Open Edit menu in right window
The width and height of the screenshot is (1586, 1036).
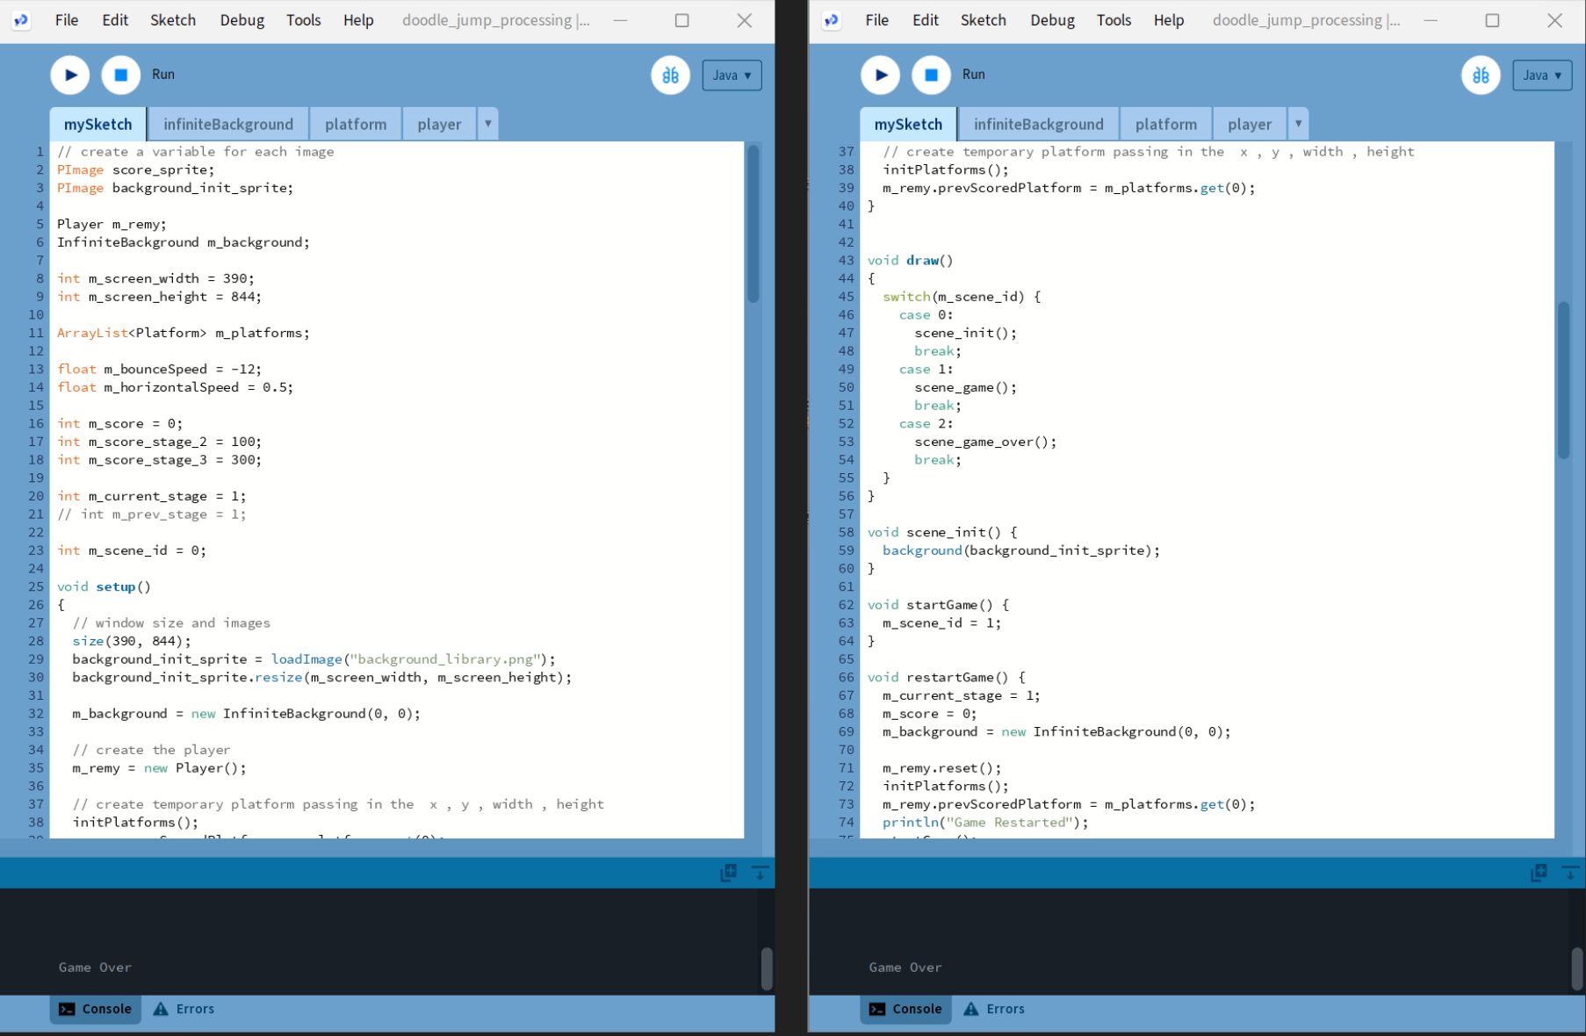point(926,20)
